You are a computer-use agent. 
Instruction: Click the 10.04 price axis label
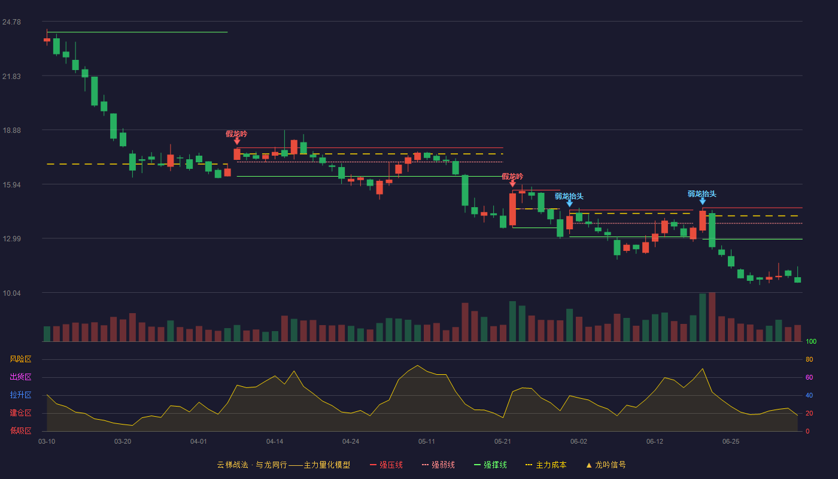coord(11,293)
